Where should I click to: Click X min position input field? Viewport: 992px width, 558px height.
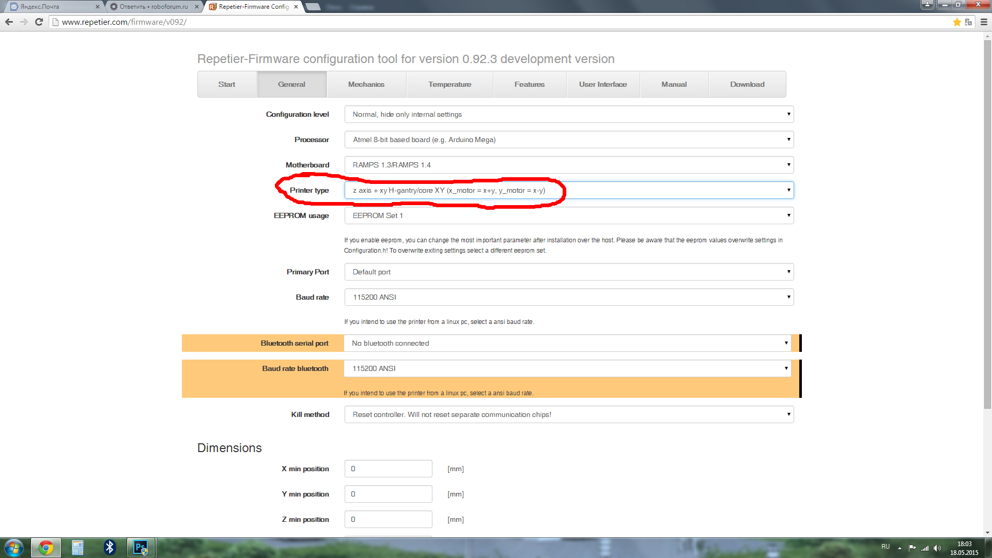tap(388, 469)
